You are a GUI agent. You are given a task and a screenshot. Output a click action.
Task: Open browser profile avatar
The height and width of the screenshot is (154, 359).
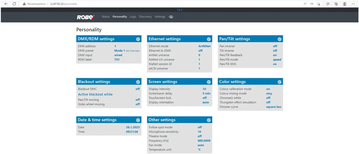pyautogui.click(x=345, y=4)
